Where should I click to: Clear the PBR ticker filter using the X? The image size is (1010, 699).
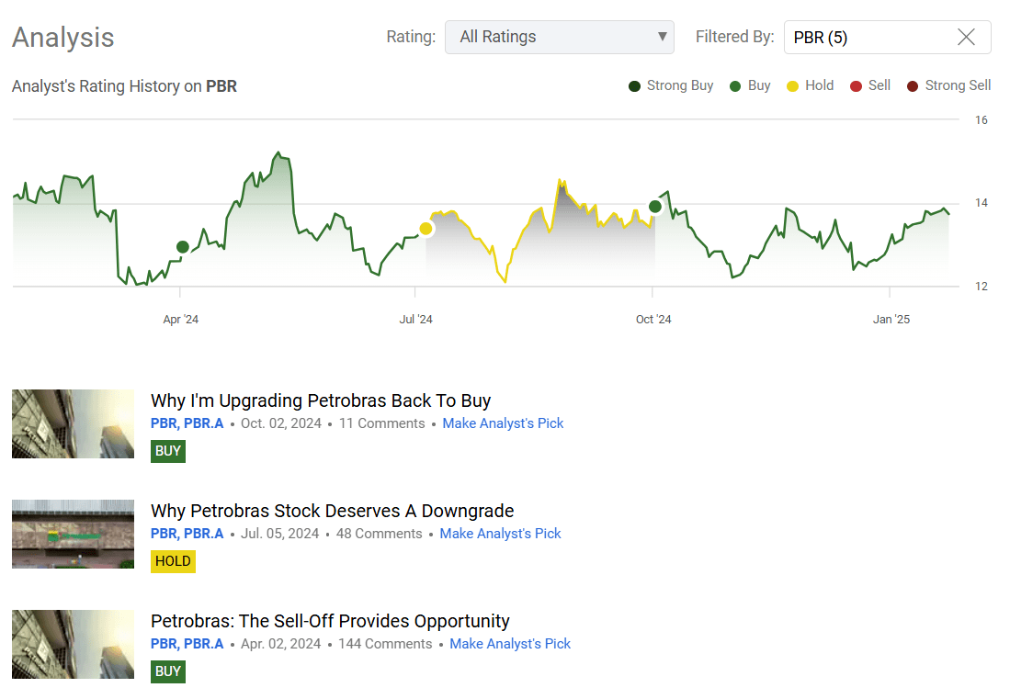[x=966, y=37]
